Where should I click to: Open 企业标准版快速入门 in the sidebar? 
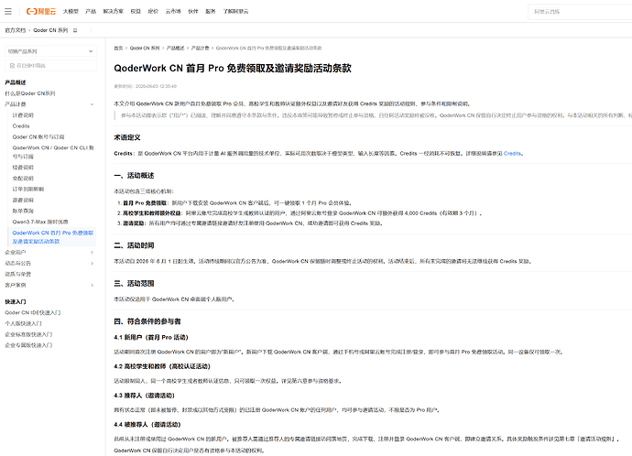pos(28,334)
